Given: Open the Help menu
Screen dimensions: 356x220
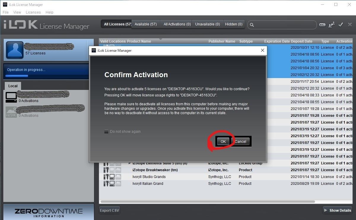Looking at the screenshot, I should (x=50, y=12).
